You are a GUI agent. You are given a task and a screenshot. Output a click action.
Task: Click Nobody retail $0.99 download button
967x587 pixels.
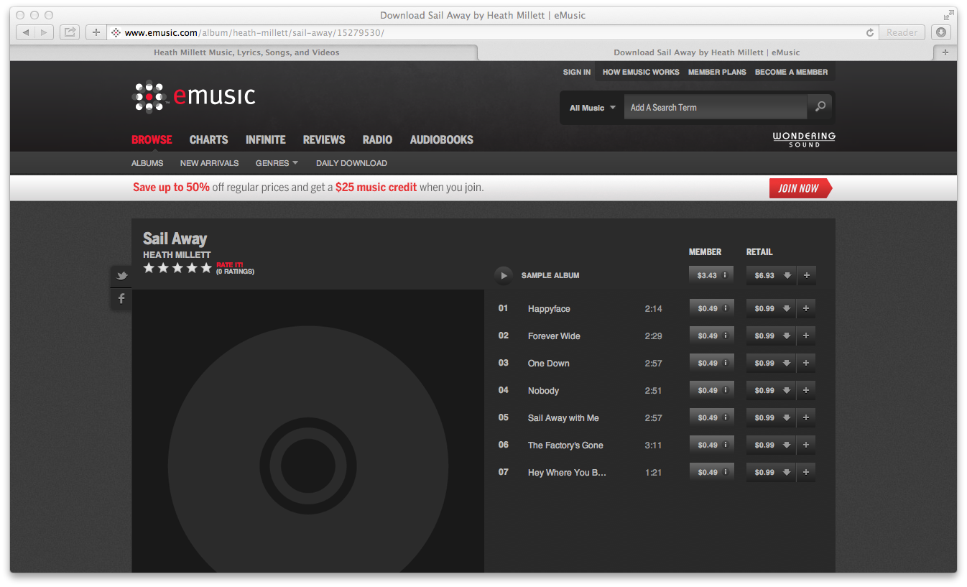(x=772, y=390)
